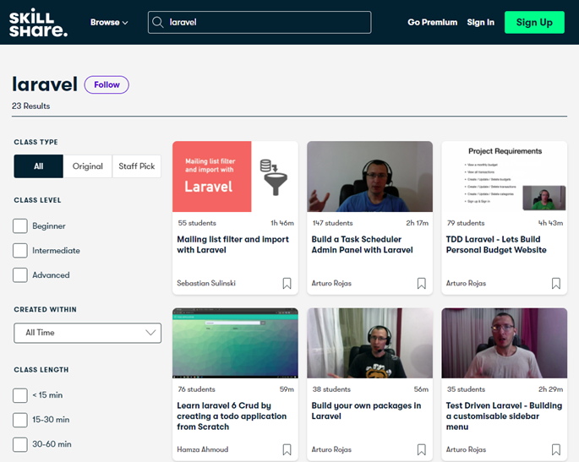Open Test Driven Laravel sidebar menu title
The width and height of the screenshot is (579, 462).
point(504,416)
